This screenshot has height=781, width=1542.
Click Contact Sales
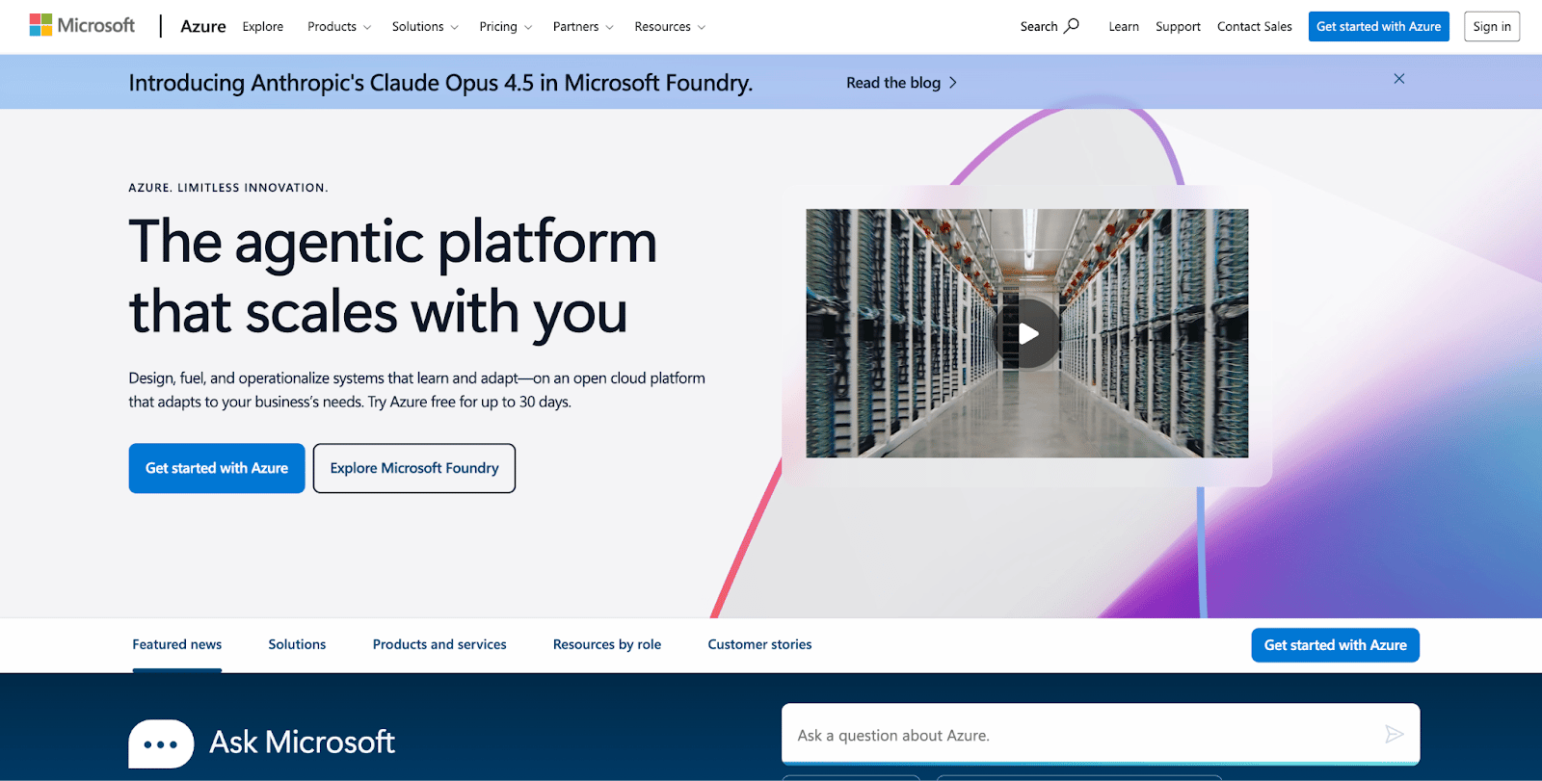coord(1254,27)
